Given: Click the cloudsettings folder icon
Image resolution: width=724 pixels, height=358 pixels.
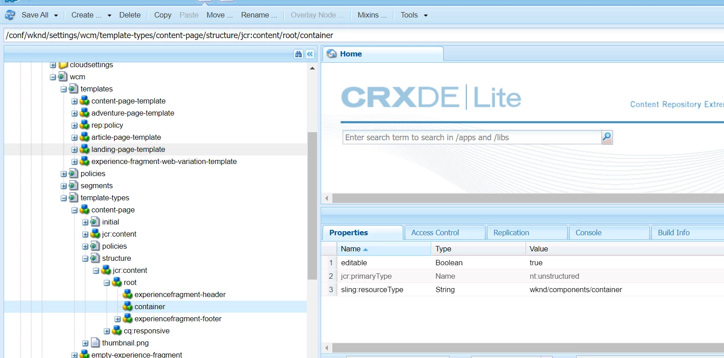Looking at the screenshot, I should click(63, 65).
